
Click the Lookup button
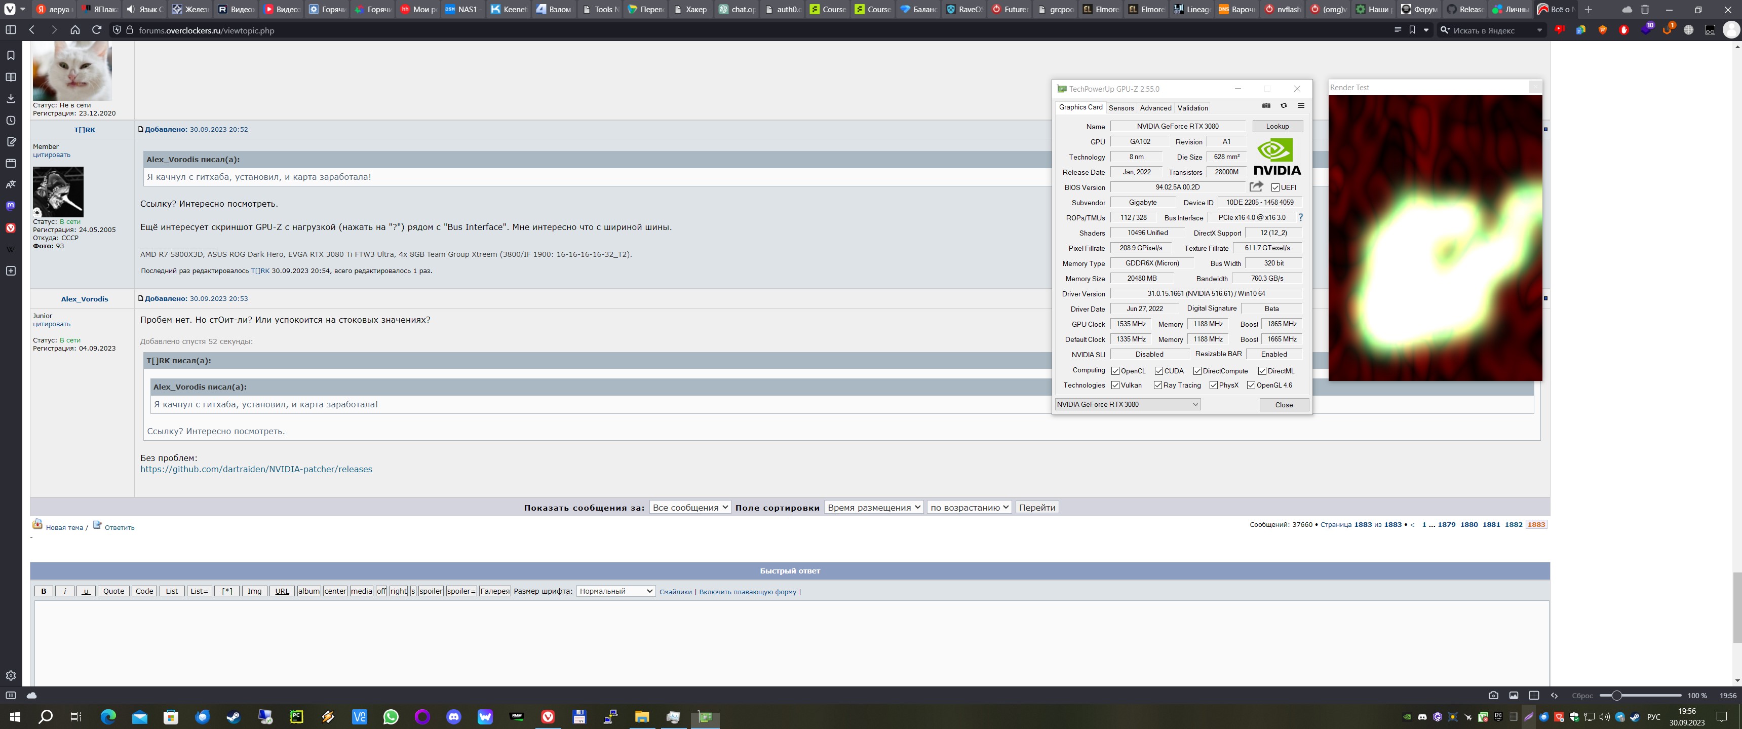[1277, 127]
